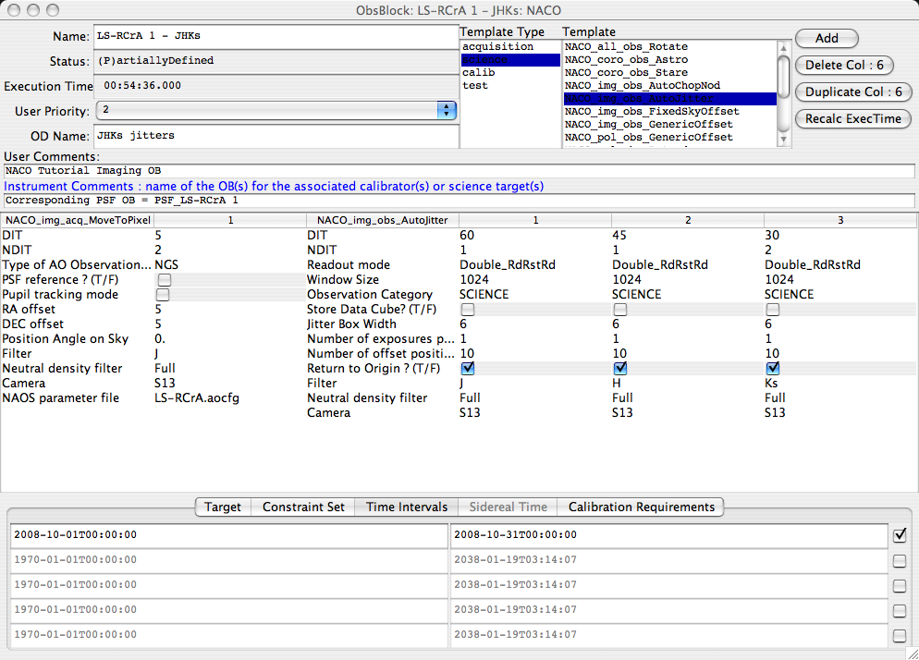This screenshot has height=660, width=919.
Task: Click the template list scrollbar thumb
Action: (783, 75)
